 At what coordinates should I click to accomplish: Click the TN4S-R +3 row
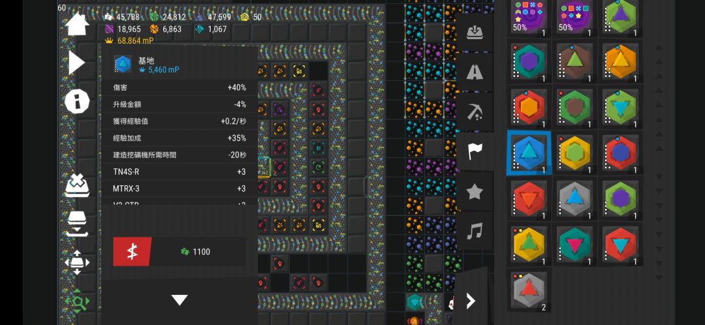[x=180, y=172]
